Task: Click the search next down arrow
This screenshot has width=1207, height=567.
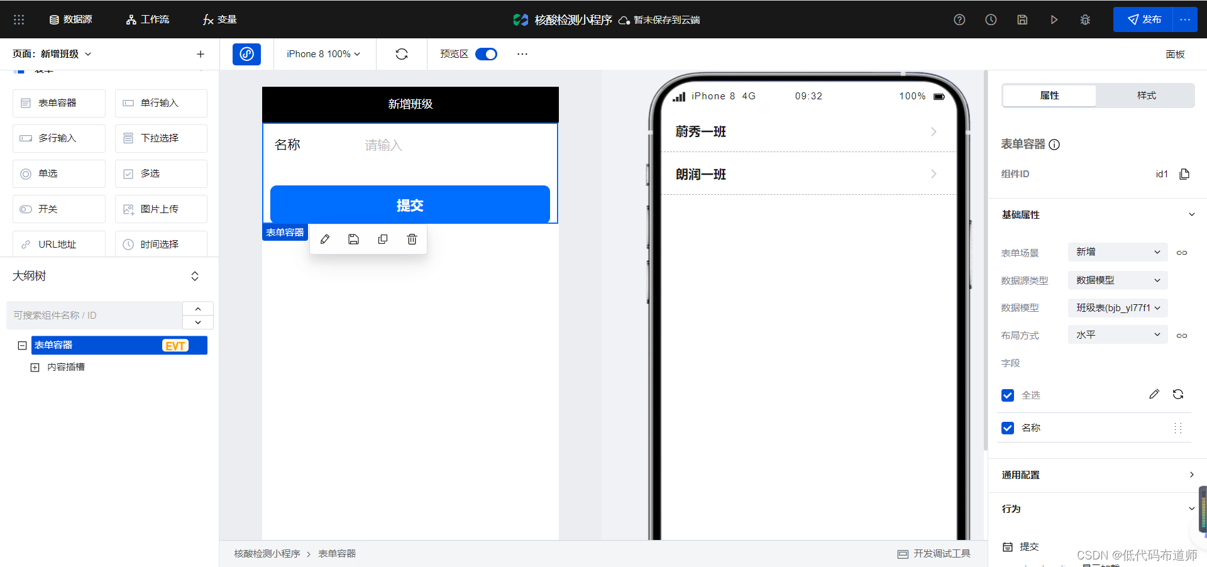Action: point(198,322)
